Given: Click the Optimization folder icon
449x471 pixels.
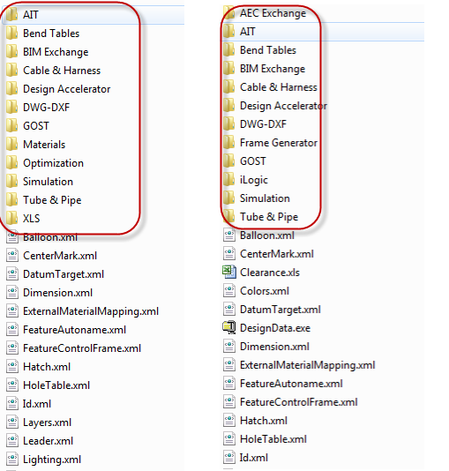Looking at the screenshot, I should pyautogui.click(x=12, y=163).
